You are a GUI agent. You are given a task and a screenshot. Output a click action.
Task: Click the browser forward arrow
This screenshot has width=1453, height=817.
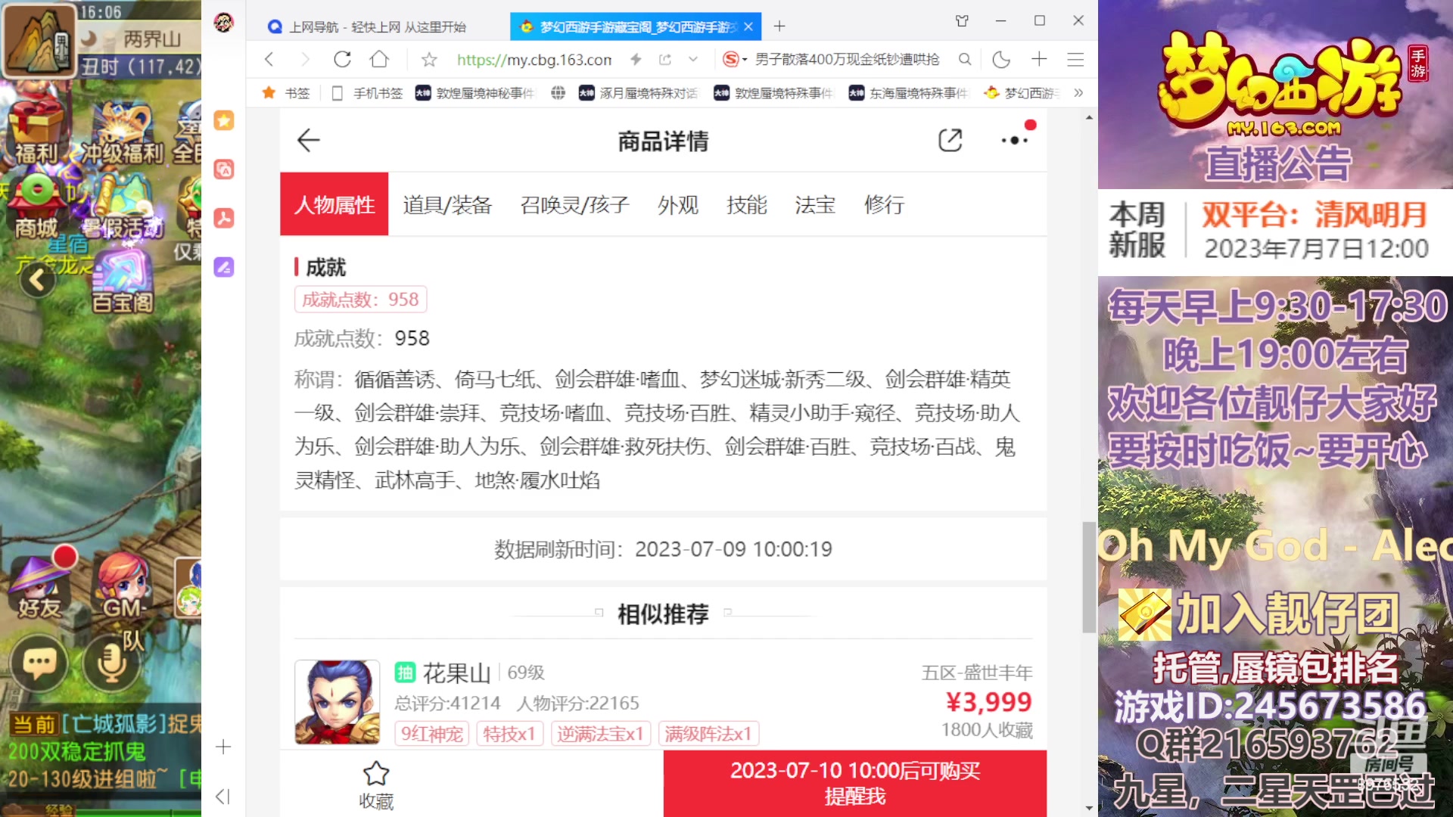(x=305, y=59)
